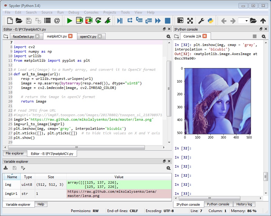This screenshot has width=271, height=216.
Task: Switch to the Python console tab
Action: point(218,204)
